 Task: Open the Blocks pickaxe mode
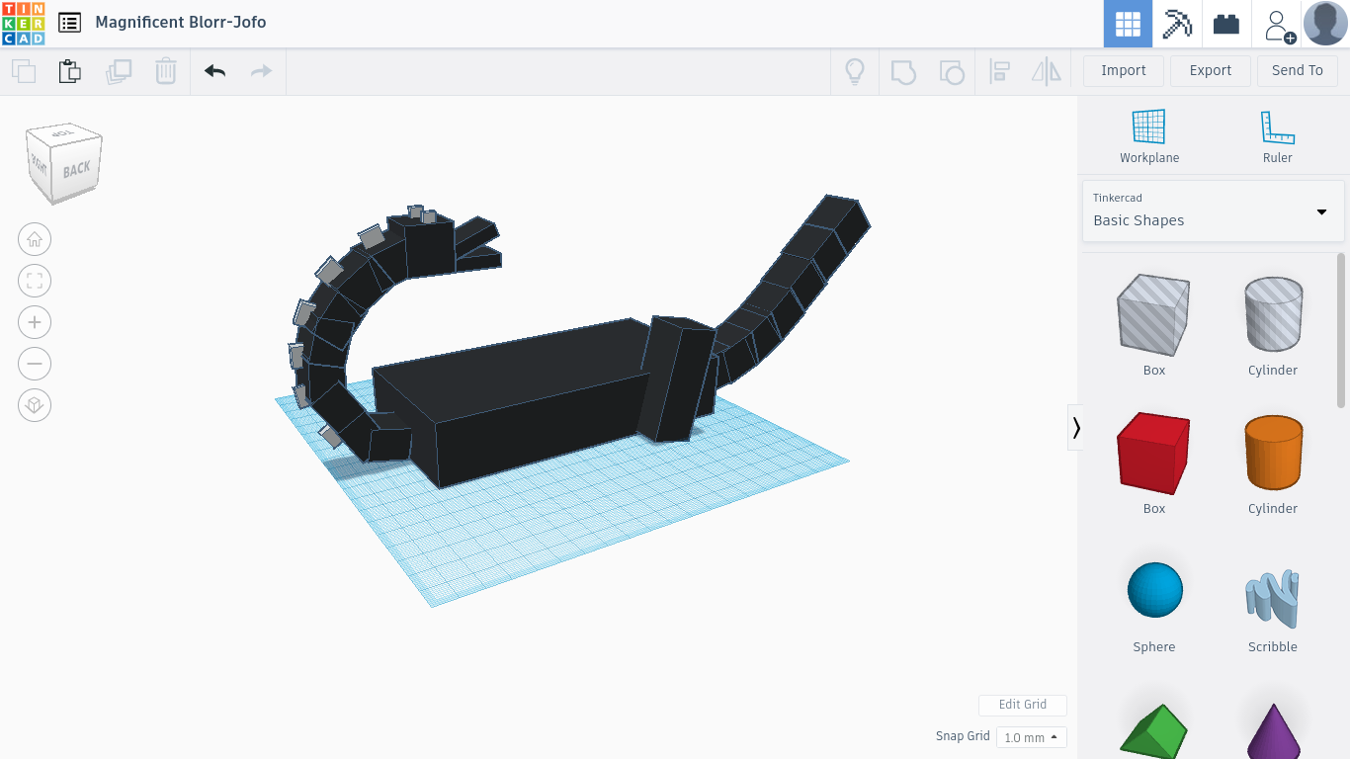[x=1177, y=24]
